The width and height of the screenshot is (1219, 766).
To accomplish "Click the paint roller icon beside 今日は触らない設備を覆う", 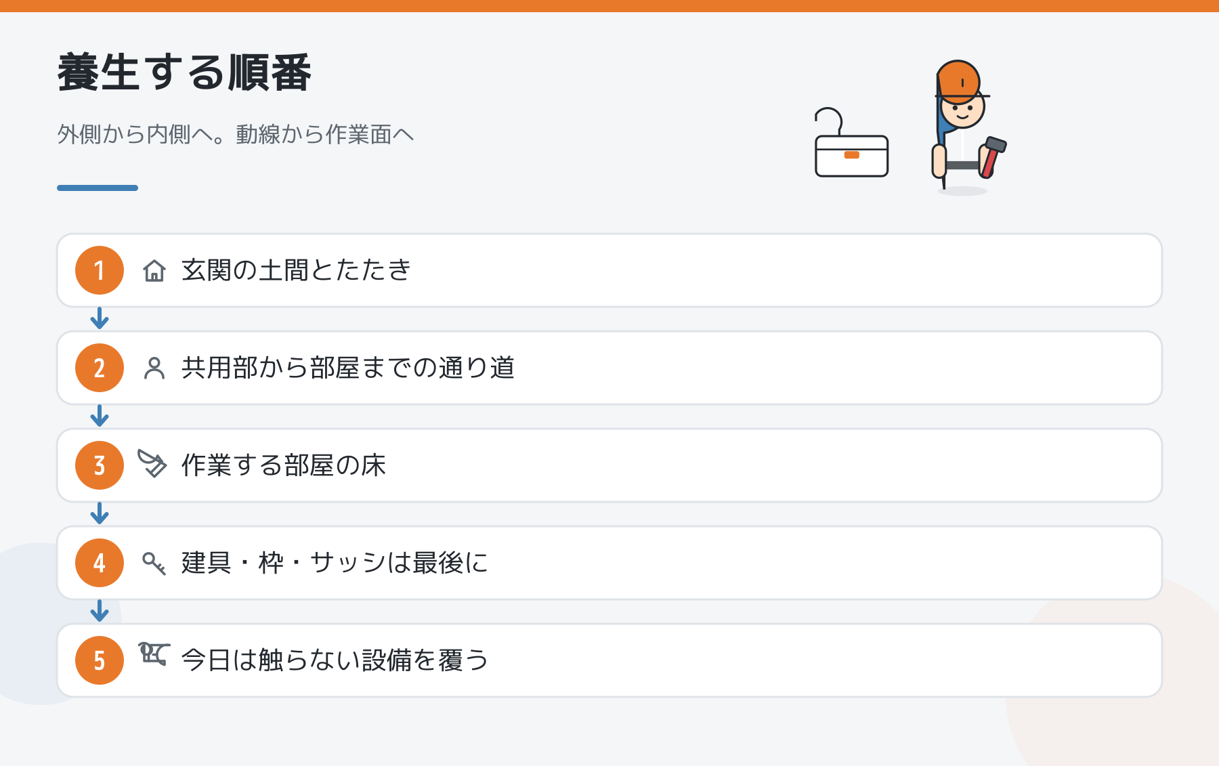I will pyautogui.click(x=154, y=654).
